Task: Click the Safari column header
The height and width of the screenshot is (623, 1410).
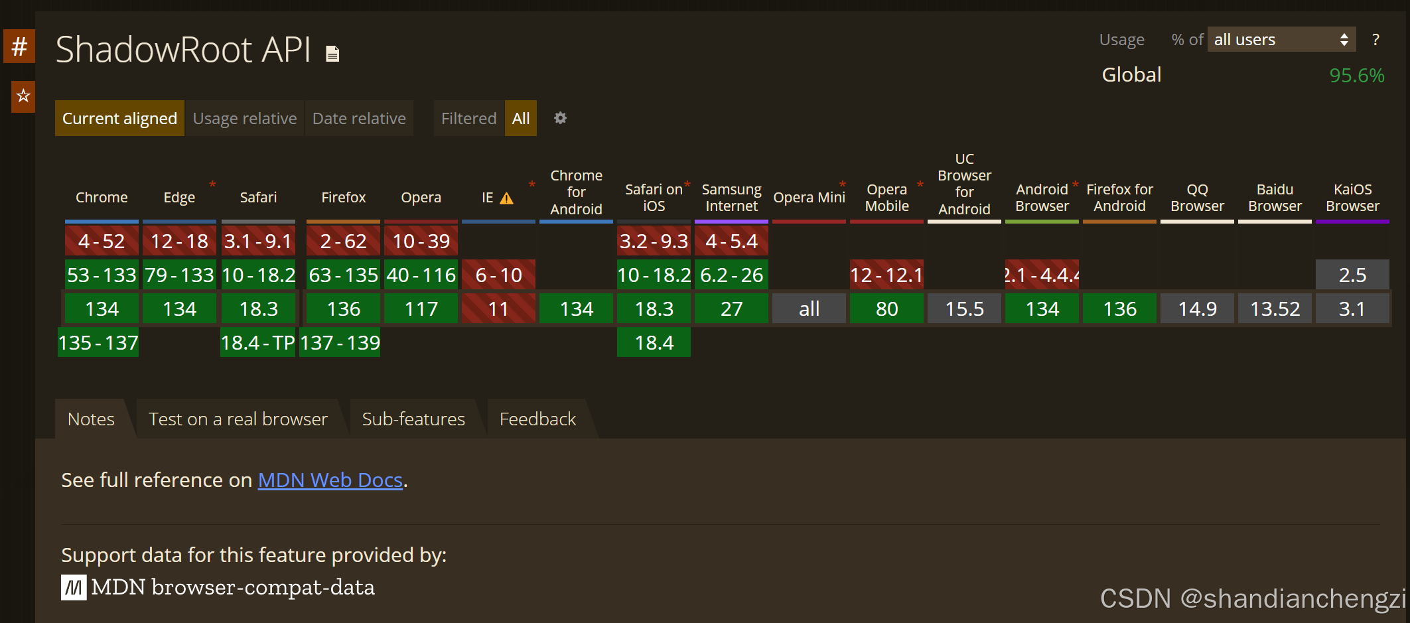Action: click(x=258, y=197)
